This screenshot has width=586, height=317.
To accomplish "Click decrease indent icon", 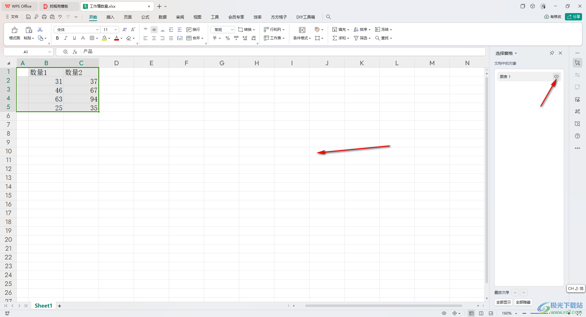I will click(171, 30).
